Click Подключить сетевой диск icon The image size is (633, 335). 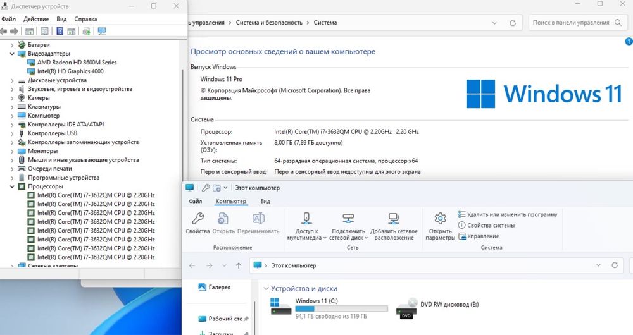pyautogui.click(x=348, y=219)
